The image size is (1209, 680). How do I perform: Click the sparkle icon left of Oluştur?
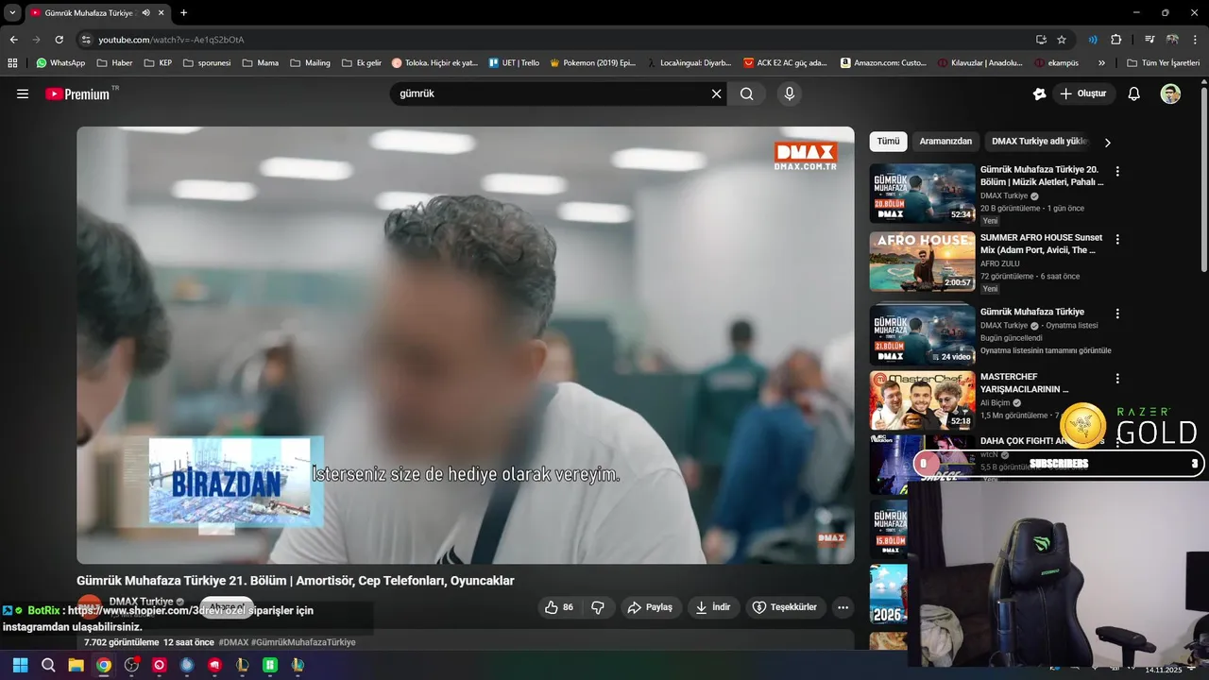click(x=1039, y=93)
